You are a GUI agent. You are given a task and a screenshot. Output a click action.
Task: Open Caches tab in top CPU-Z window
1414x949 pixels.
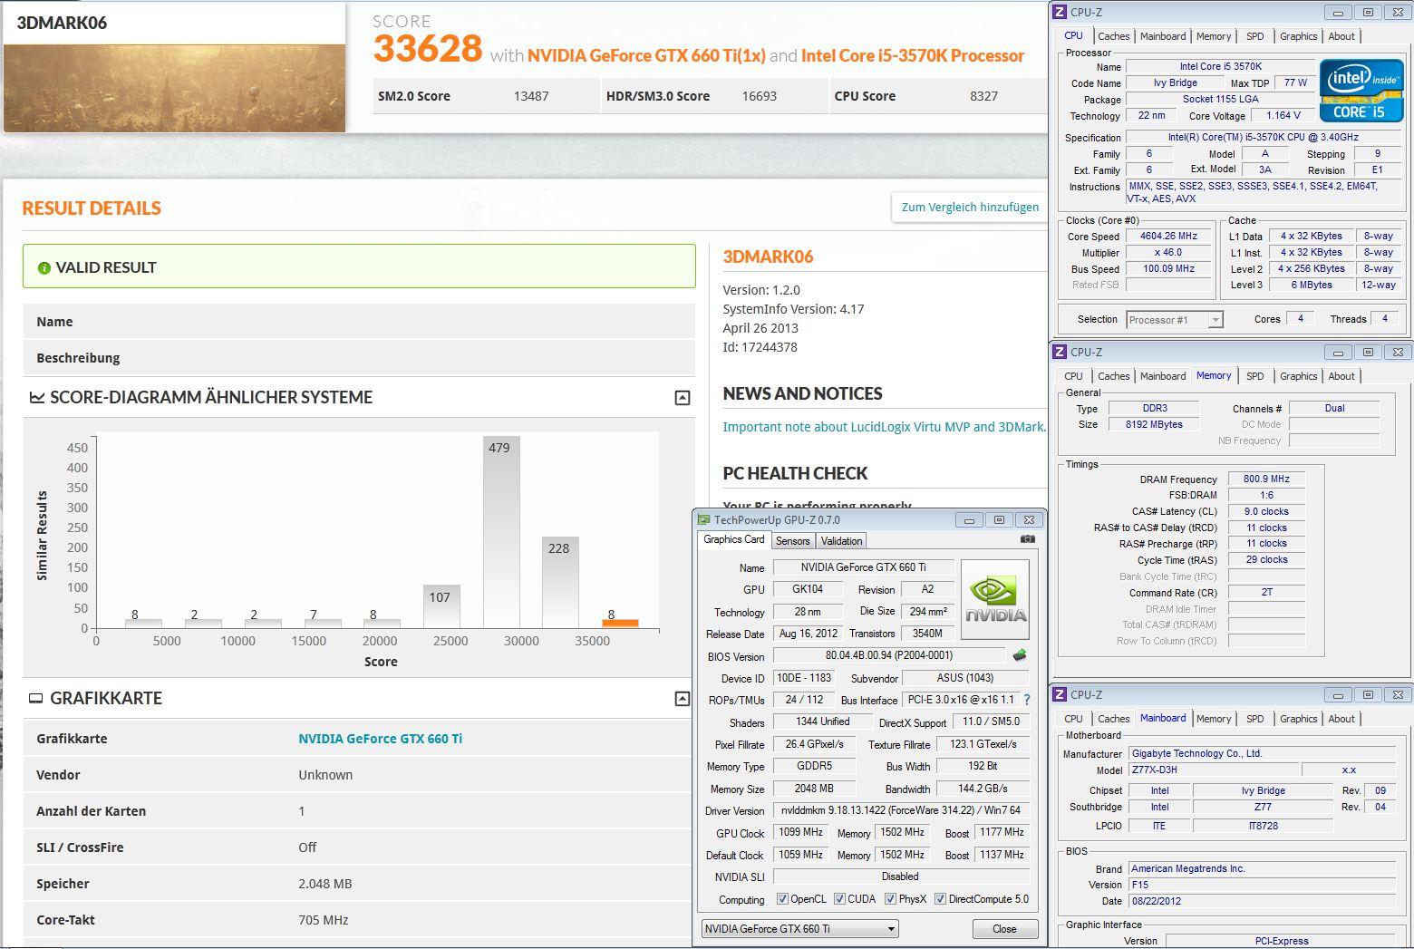1113,36
